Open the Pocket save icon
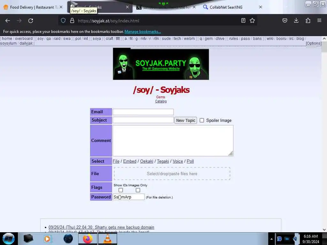 click(285, 21)
